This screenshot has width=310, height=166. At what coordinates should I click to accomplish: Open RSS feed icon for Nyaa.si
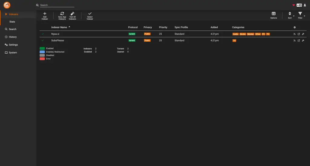tap(294, 34)
